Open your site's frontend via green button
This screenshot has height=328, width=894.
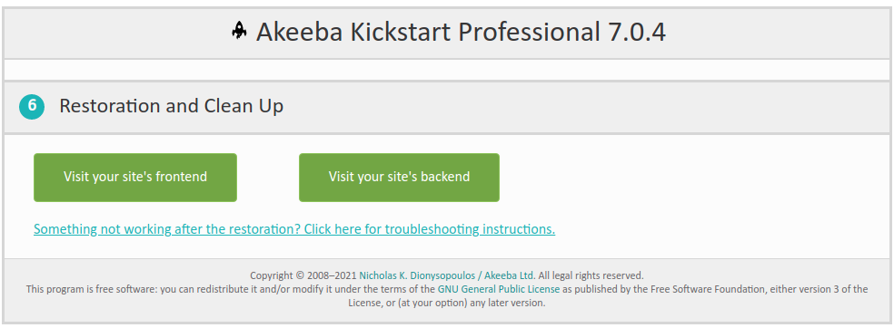[135, 177]
